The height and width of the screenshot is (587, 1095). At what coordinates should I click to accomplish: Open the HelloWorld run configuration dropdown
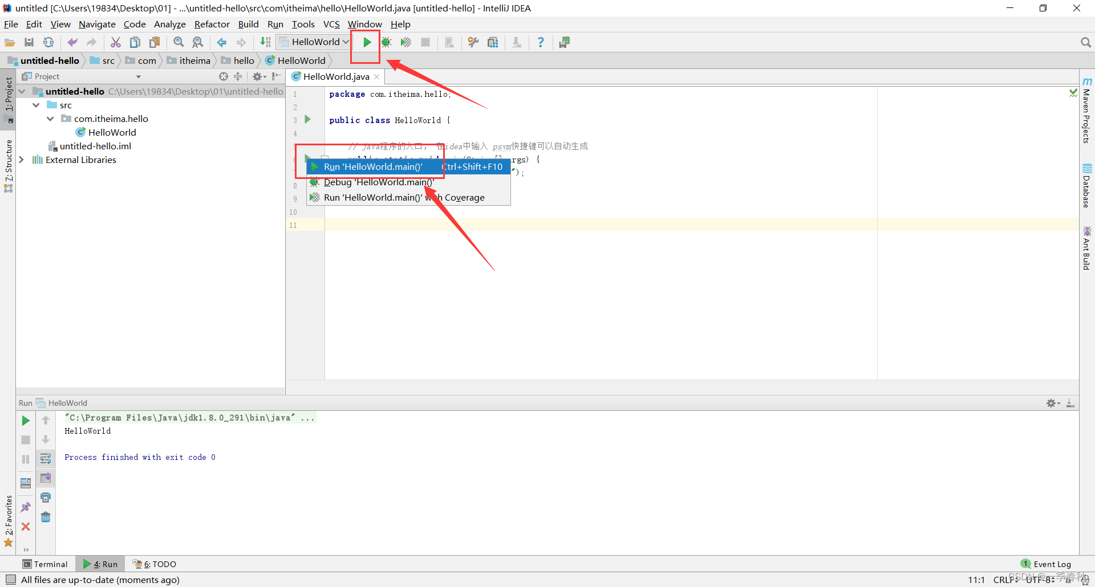313,42
